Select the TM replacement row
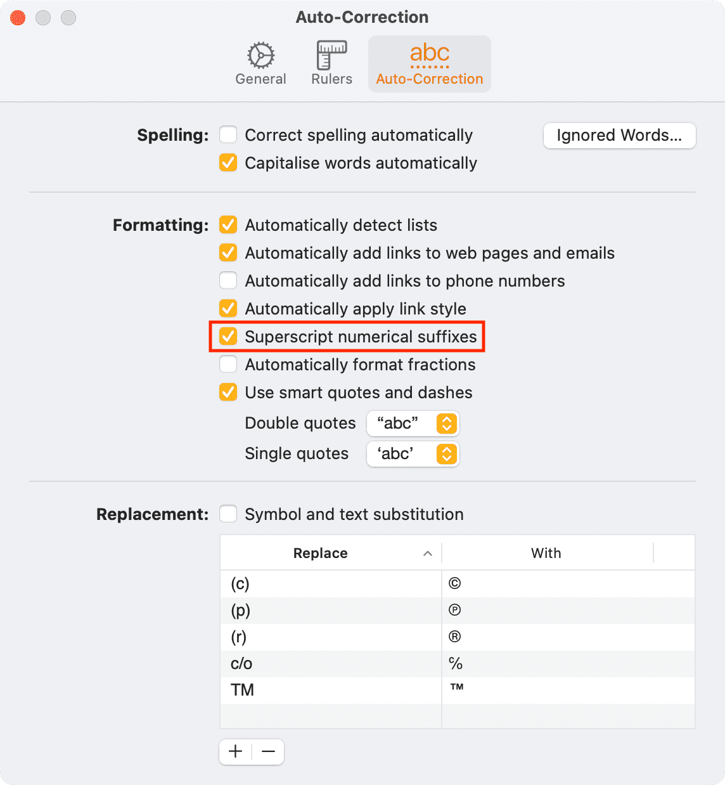The height and width of the screenshot is (785, 725). point(458,690)
